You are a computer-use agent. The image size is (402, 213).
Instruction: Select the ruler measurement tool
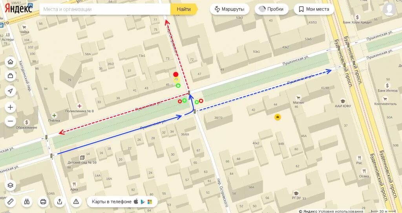(11, 202)
